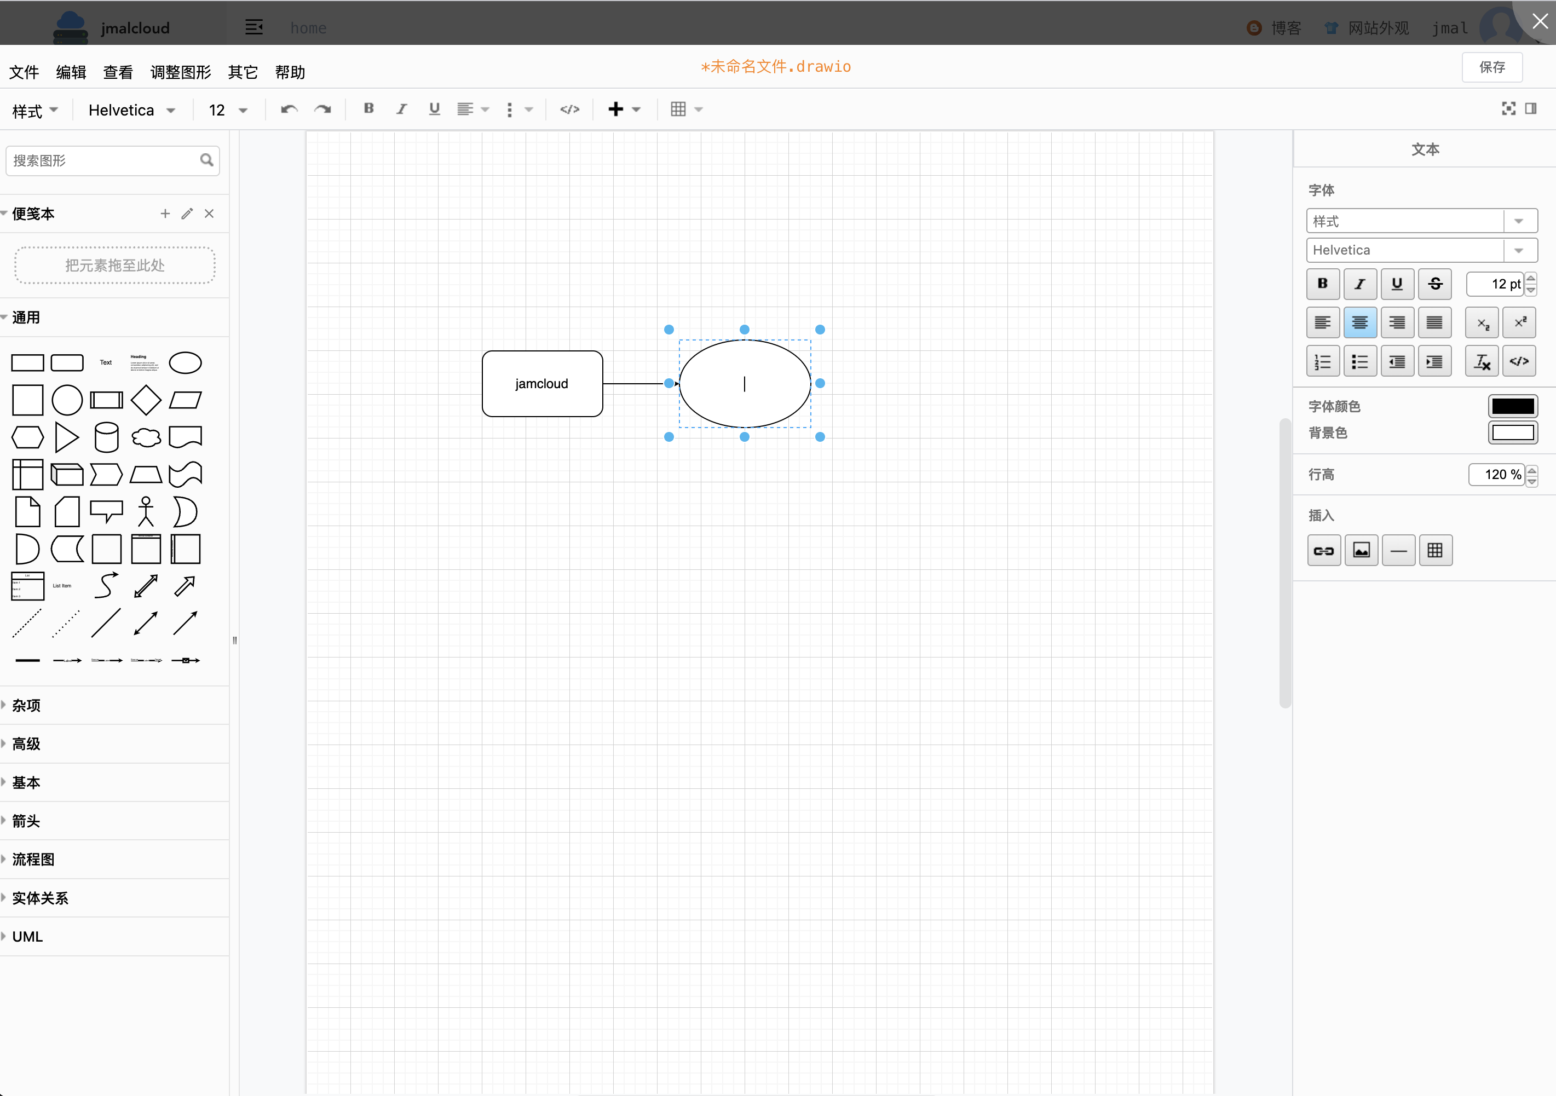Open the black 字体颜色 swatch
The image size is (1556, 1096).
[x=1512, y=406]
